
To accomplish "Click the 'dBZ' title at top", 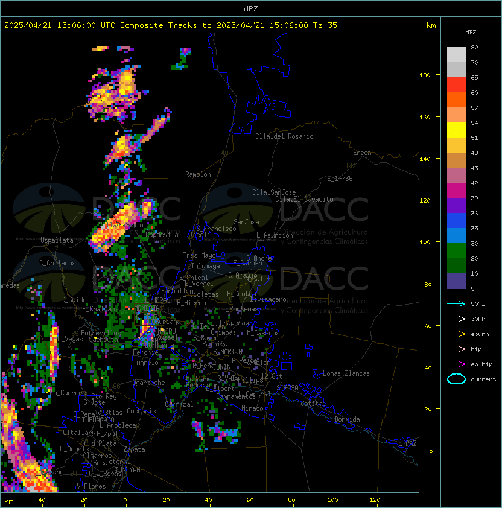I will 251,8.
